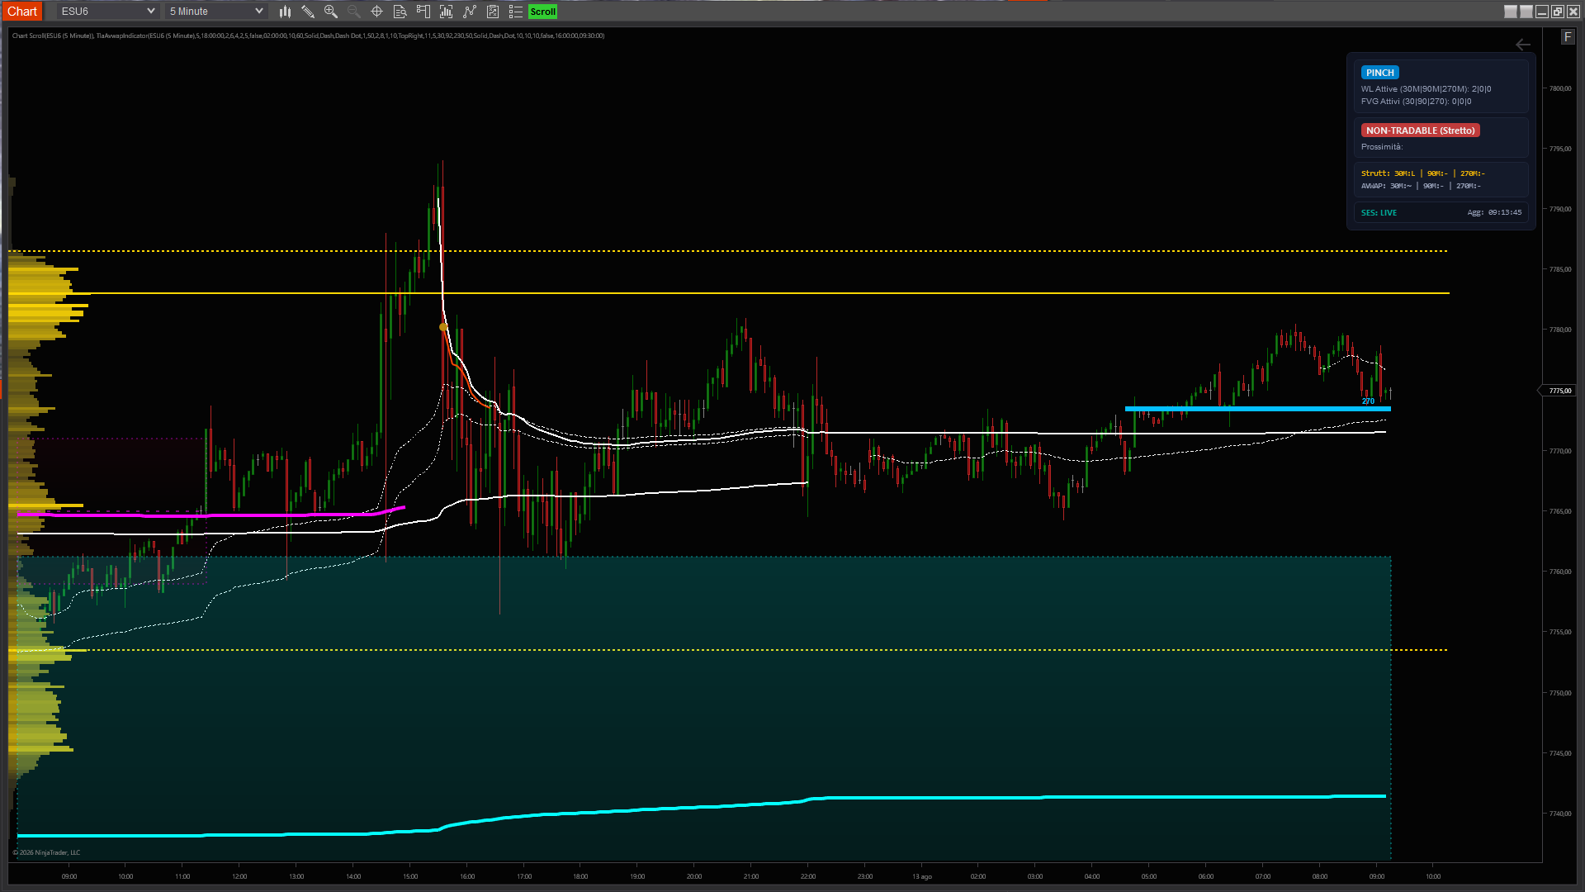Toggle the green Scroll button
Screen dimensions: 1585x892
[x=542, y=12]
